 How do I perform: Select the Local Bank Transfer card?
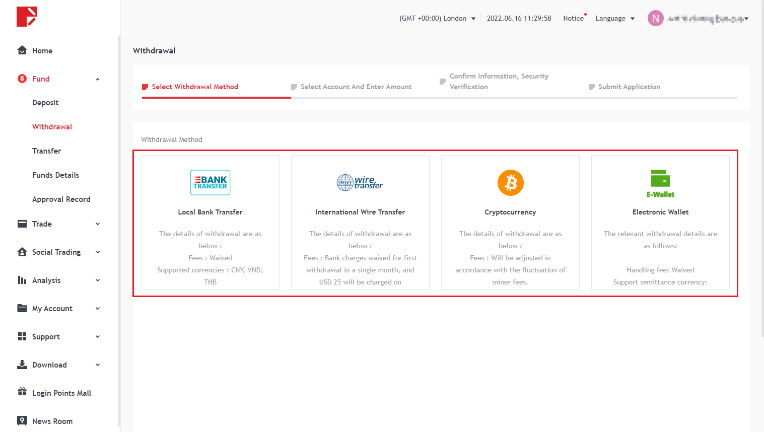(x=210, y=222)
